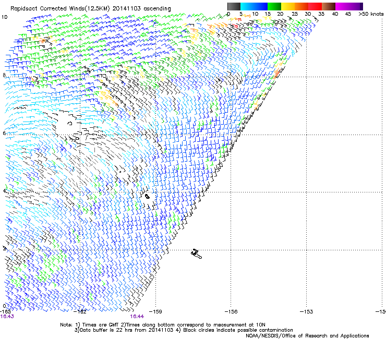386x339 pixels.
Task: Click the '-156' longitude axis label
Action: (231, 312)
